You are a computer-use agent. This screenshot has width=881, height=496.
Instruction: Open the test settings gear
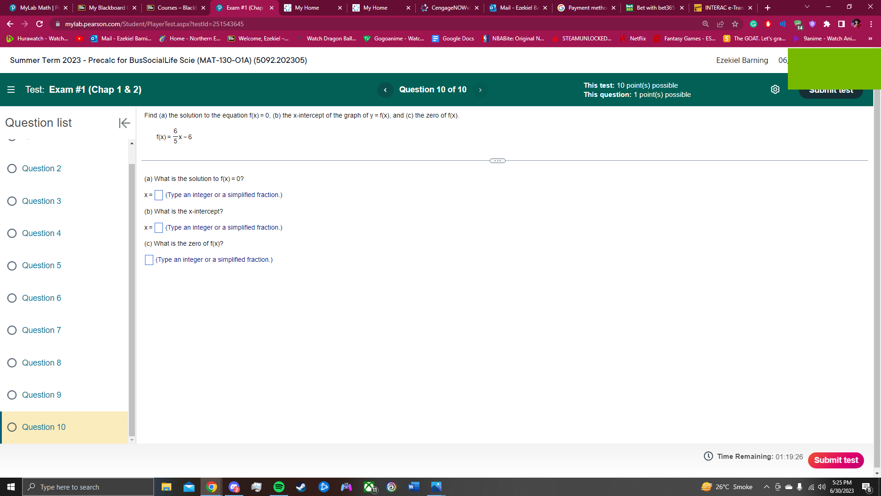pos(775,90)
